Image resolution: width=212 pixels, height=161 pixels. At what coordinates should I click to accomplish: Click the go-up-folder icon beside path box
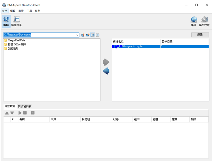point(83,35)
